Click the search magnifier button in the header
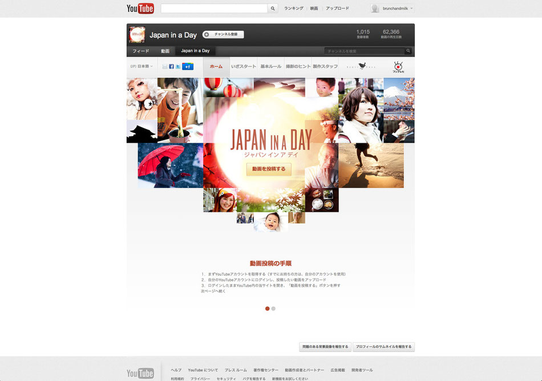542x381 pixels. click(x=273, y=9)
